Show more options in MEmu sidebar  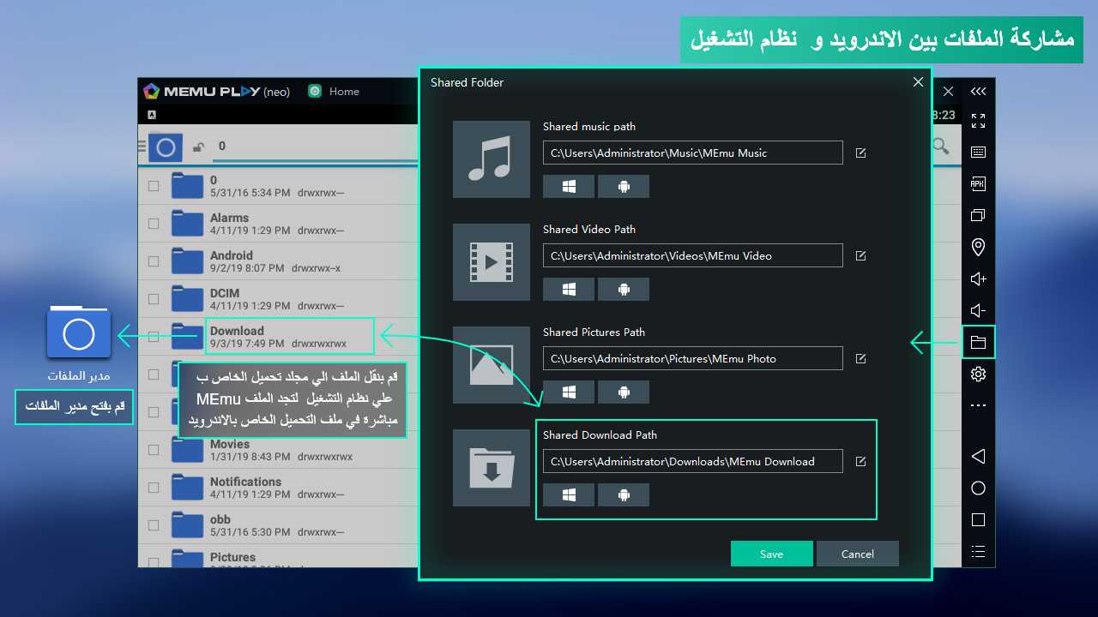[978, 406]
